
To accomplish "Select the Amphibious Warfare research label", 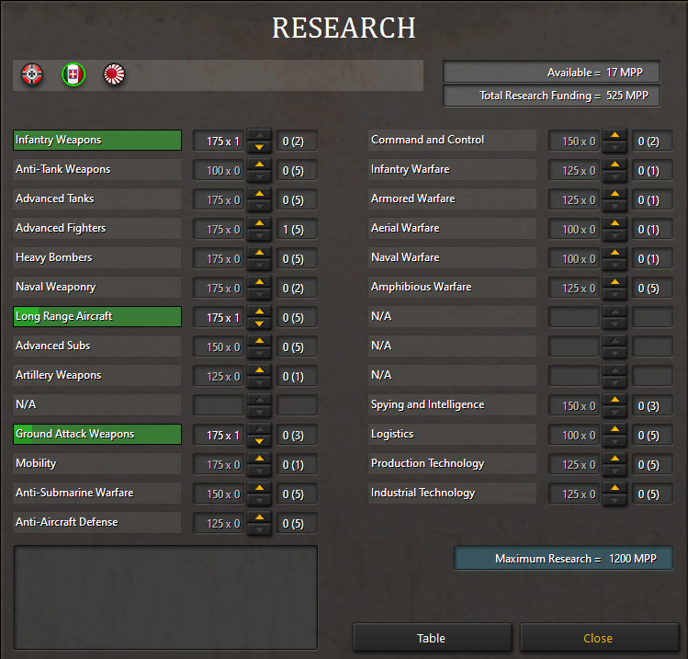I will (x=452, y=287).
